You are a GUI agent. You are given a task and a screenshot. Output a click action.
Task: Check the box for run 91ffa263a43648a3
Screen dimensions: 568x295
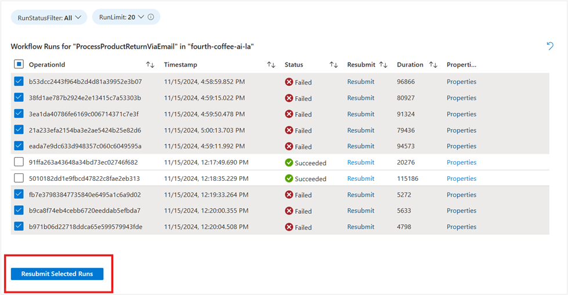[19, 162]
